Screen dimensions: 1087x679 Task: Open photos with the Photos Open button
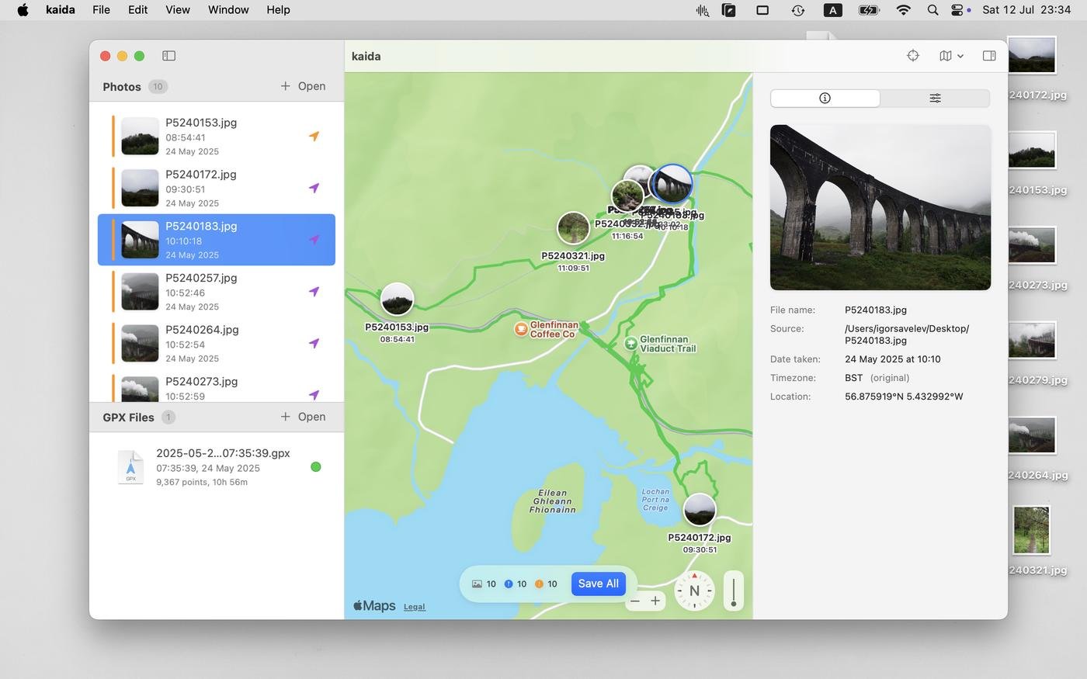[303, 86]
